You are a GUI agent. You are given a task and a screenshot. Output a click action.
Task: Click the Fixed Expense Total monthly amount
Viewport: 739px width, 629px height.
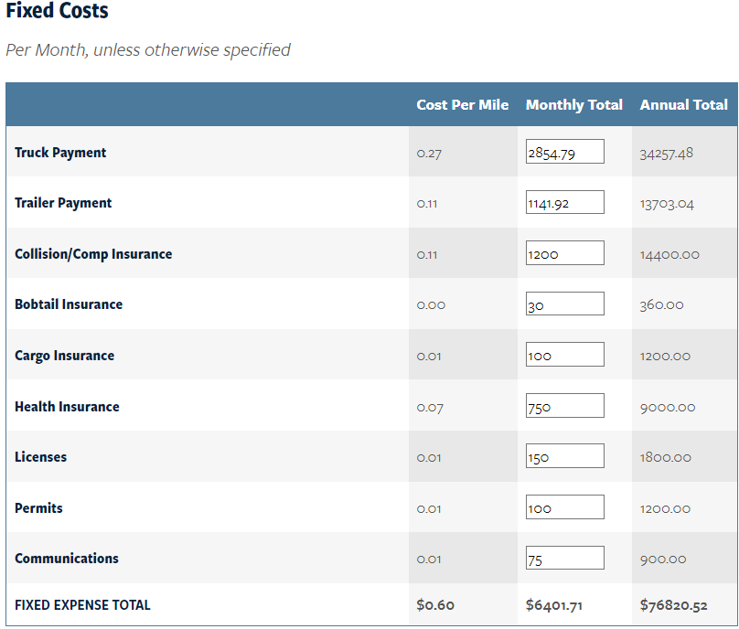556,605
